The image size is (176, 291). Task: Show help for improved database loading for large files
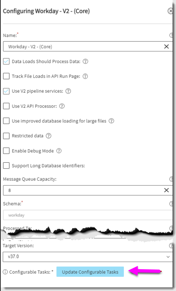(x=111, y=121)
